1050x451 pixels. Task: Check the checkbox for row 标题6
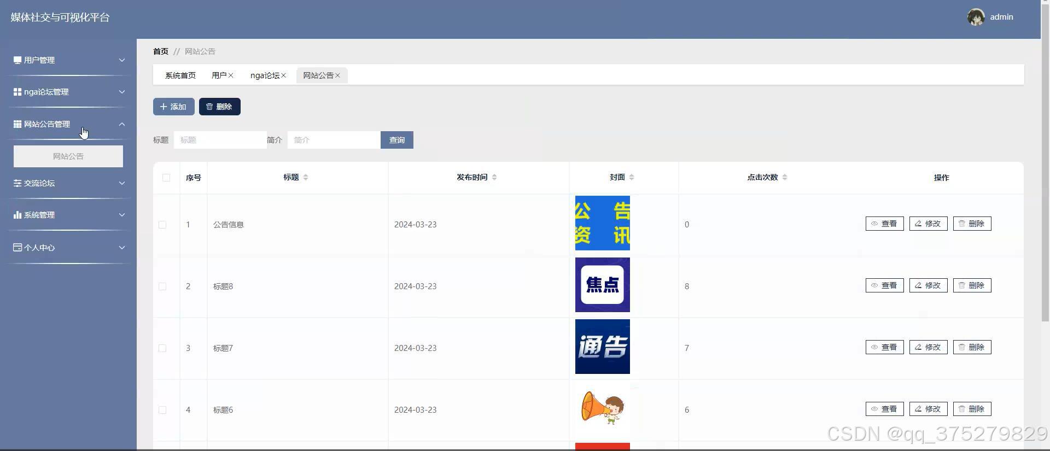pyautogui.click(x=162, y=410)
